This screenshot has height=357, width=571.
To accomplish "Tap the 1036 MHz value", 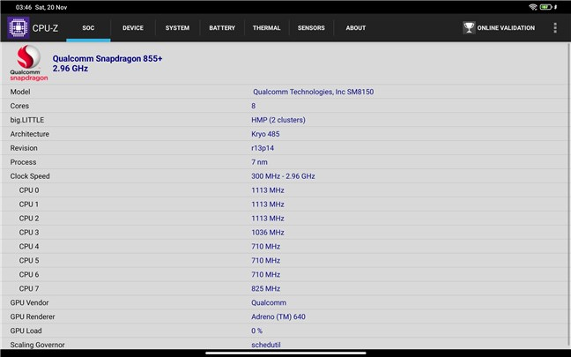I will pyautogui.click(x=268, y=233).
